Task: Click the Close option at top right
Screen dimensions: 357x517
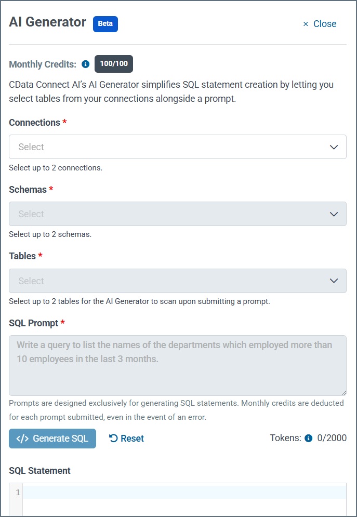Action: point(324,24)
